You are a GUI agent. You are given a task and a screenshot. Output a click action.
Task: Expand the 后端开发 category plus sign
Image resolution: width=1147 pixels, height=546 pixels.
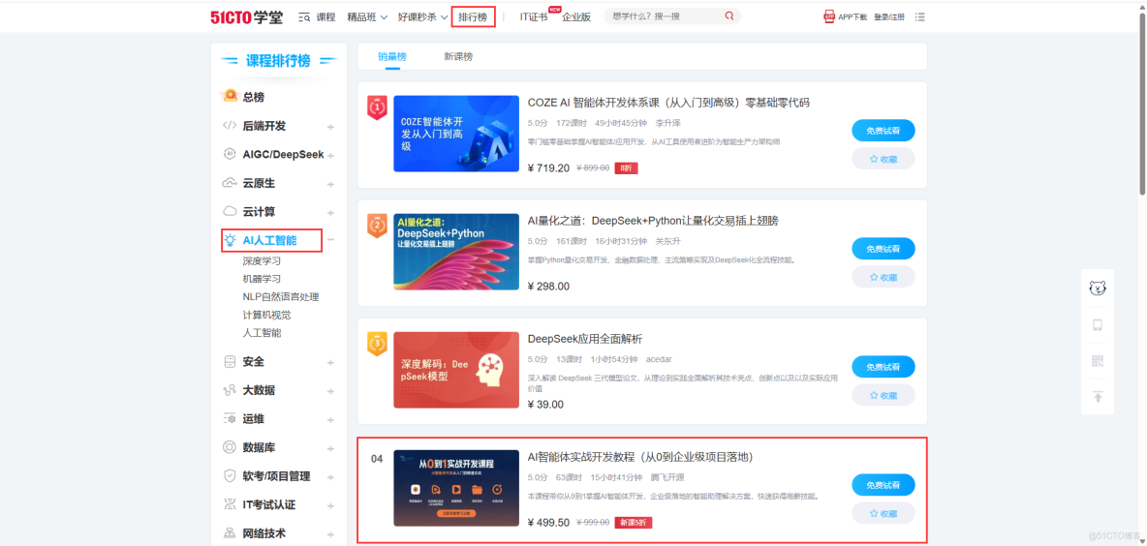coord(330,127)
